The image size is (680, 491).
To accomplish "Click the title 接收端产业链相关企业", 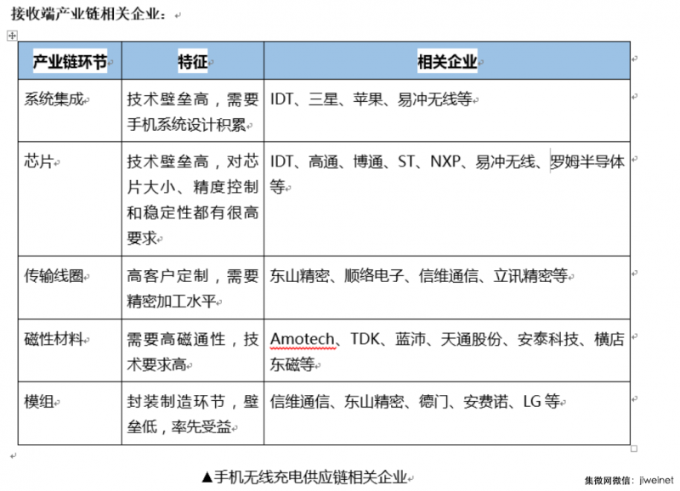I will 81,12.
